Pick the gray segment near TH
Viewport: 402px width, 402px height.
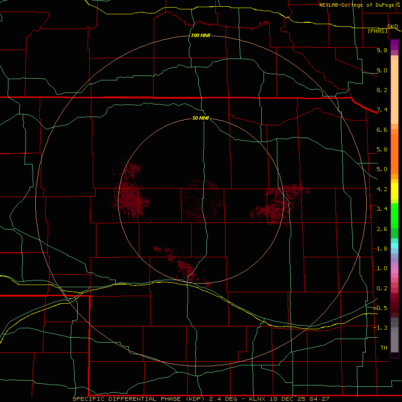click(394, 343)
